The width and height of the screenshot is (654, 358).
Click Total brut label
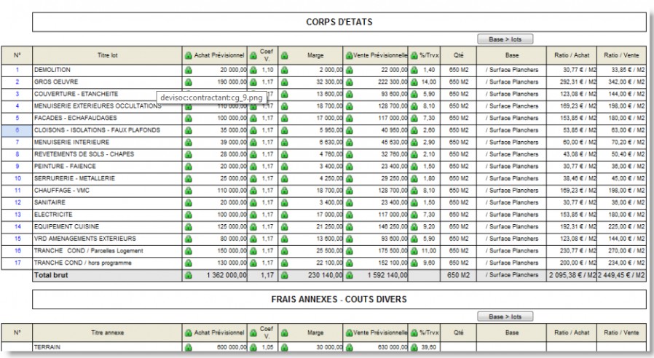point(51,276)
